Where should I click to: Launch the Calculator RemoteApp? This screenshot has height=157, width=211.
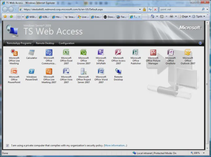31,53
